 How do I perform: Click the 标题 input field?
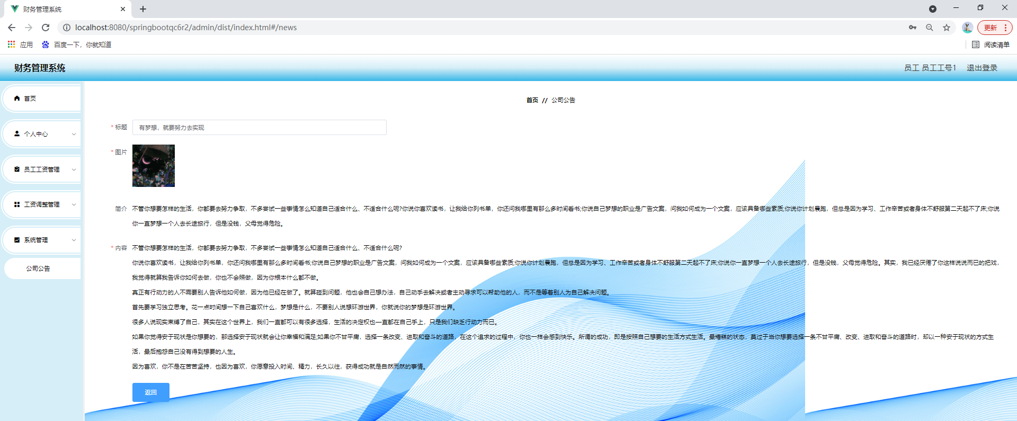click(260, 128)
